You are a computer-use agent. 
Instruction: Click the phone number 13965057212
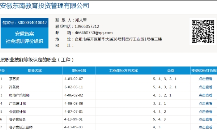click(87, 26)
